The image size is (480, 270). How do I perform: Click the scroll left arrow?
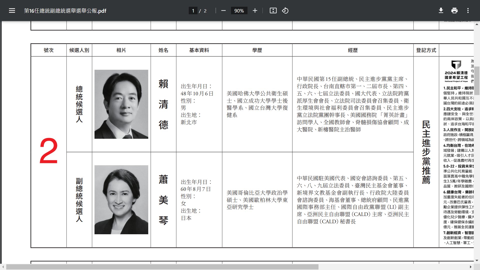click(x=3, y=267)
